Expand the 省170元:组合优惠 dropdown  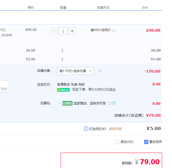(x=75, y=71)
